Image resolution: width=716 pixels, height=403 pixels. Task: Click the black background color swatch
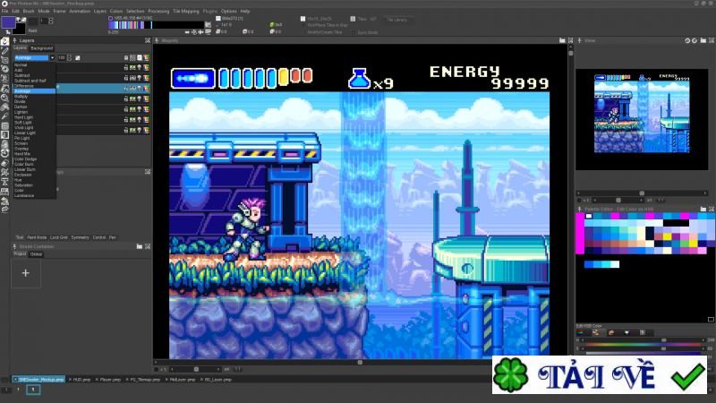click(x=19, y=29)
